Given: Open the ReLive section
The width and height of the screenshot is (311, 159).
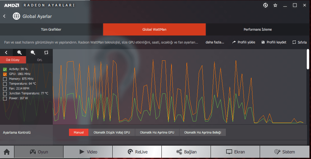Looking at the screenshot, I should (x=137, y=152).
